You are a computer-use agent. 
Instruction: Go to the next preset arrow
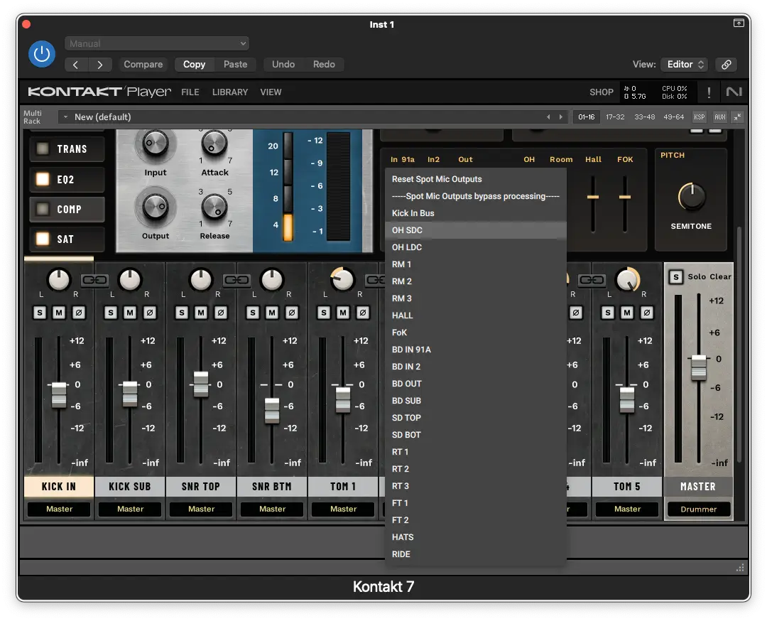point(100,65)
